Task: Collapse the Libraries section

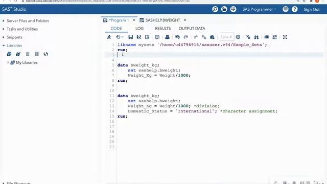Action: point(4,45)
